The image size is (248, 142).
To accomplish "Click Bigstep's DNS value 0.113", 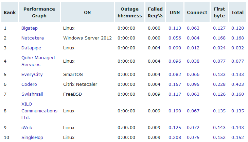I will pyautogui.click(x=175, y=28).
